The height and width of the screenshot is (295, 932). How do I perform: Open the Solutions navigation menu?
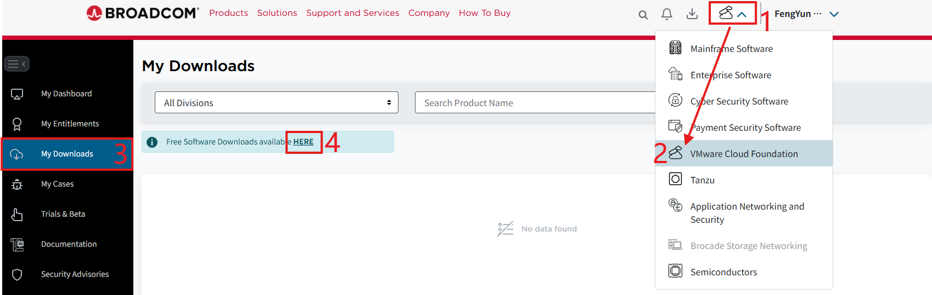tap(277, 13)
